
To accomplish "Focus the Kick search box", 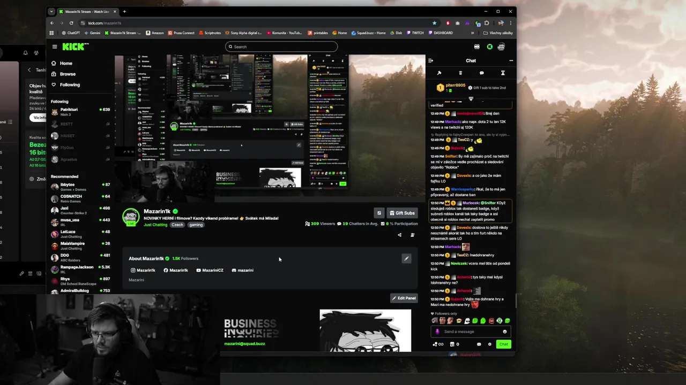I will [281, 47].
